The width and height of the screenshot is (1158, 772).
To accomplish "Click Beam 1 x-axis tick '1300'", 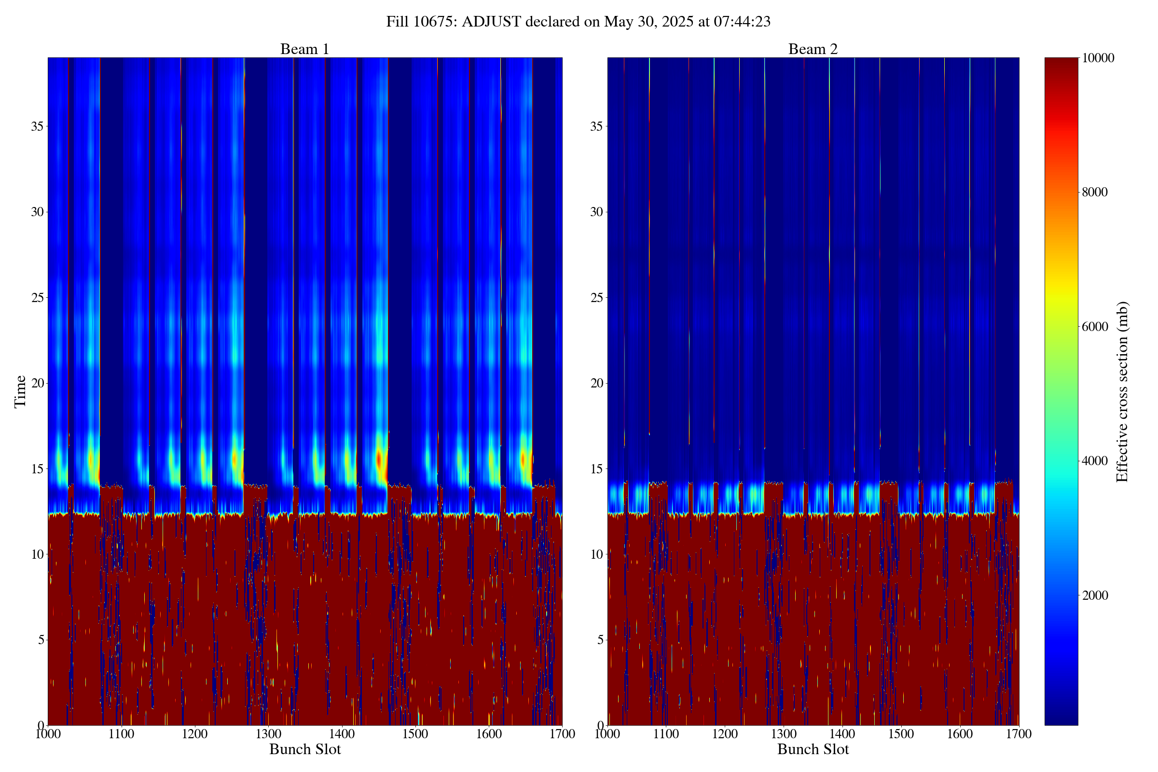I will [x=268, y=734].
